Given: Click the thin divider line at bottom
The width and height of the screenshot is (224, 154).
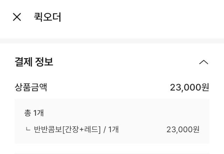Looking at the screenshot, I should point(112,153).
